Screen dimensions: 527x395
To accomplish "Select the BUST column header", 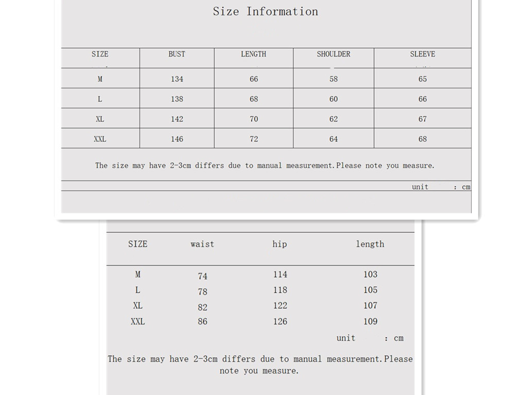I will coord(177,54).
